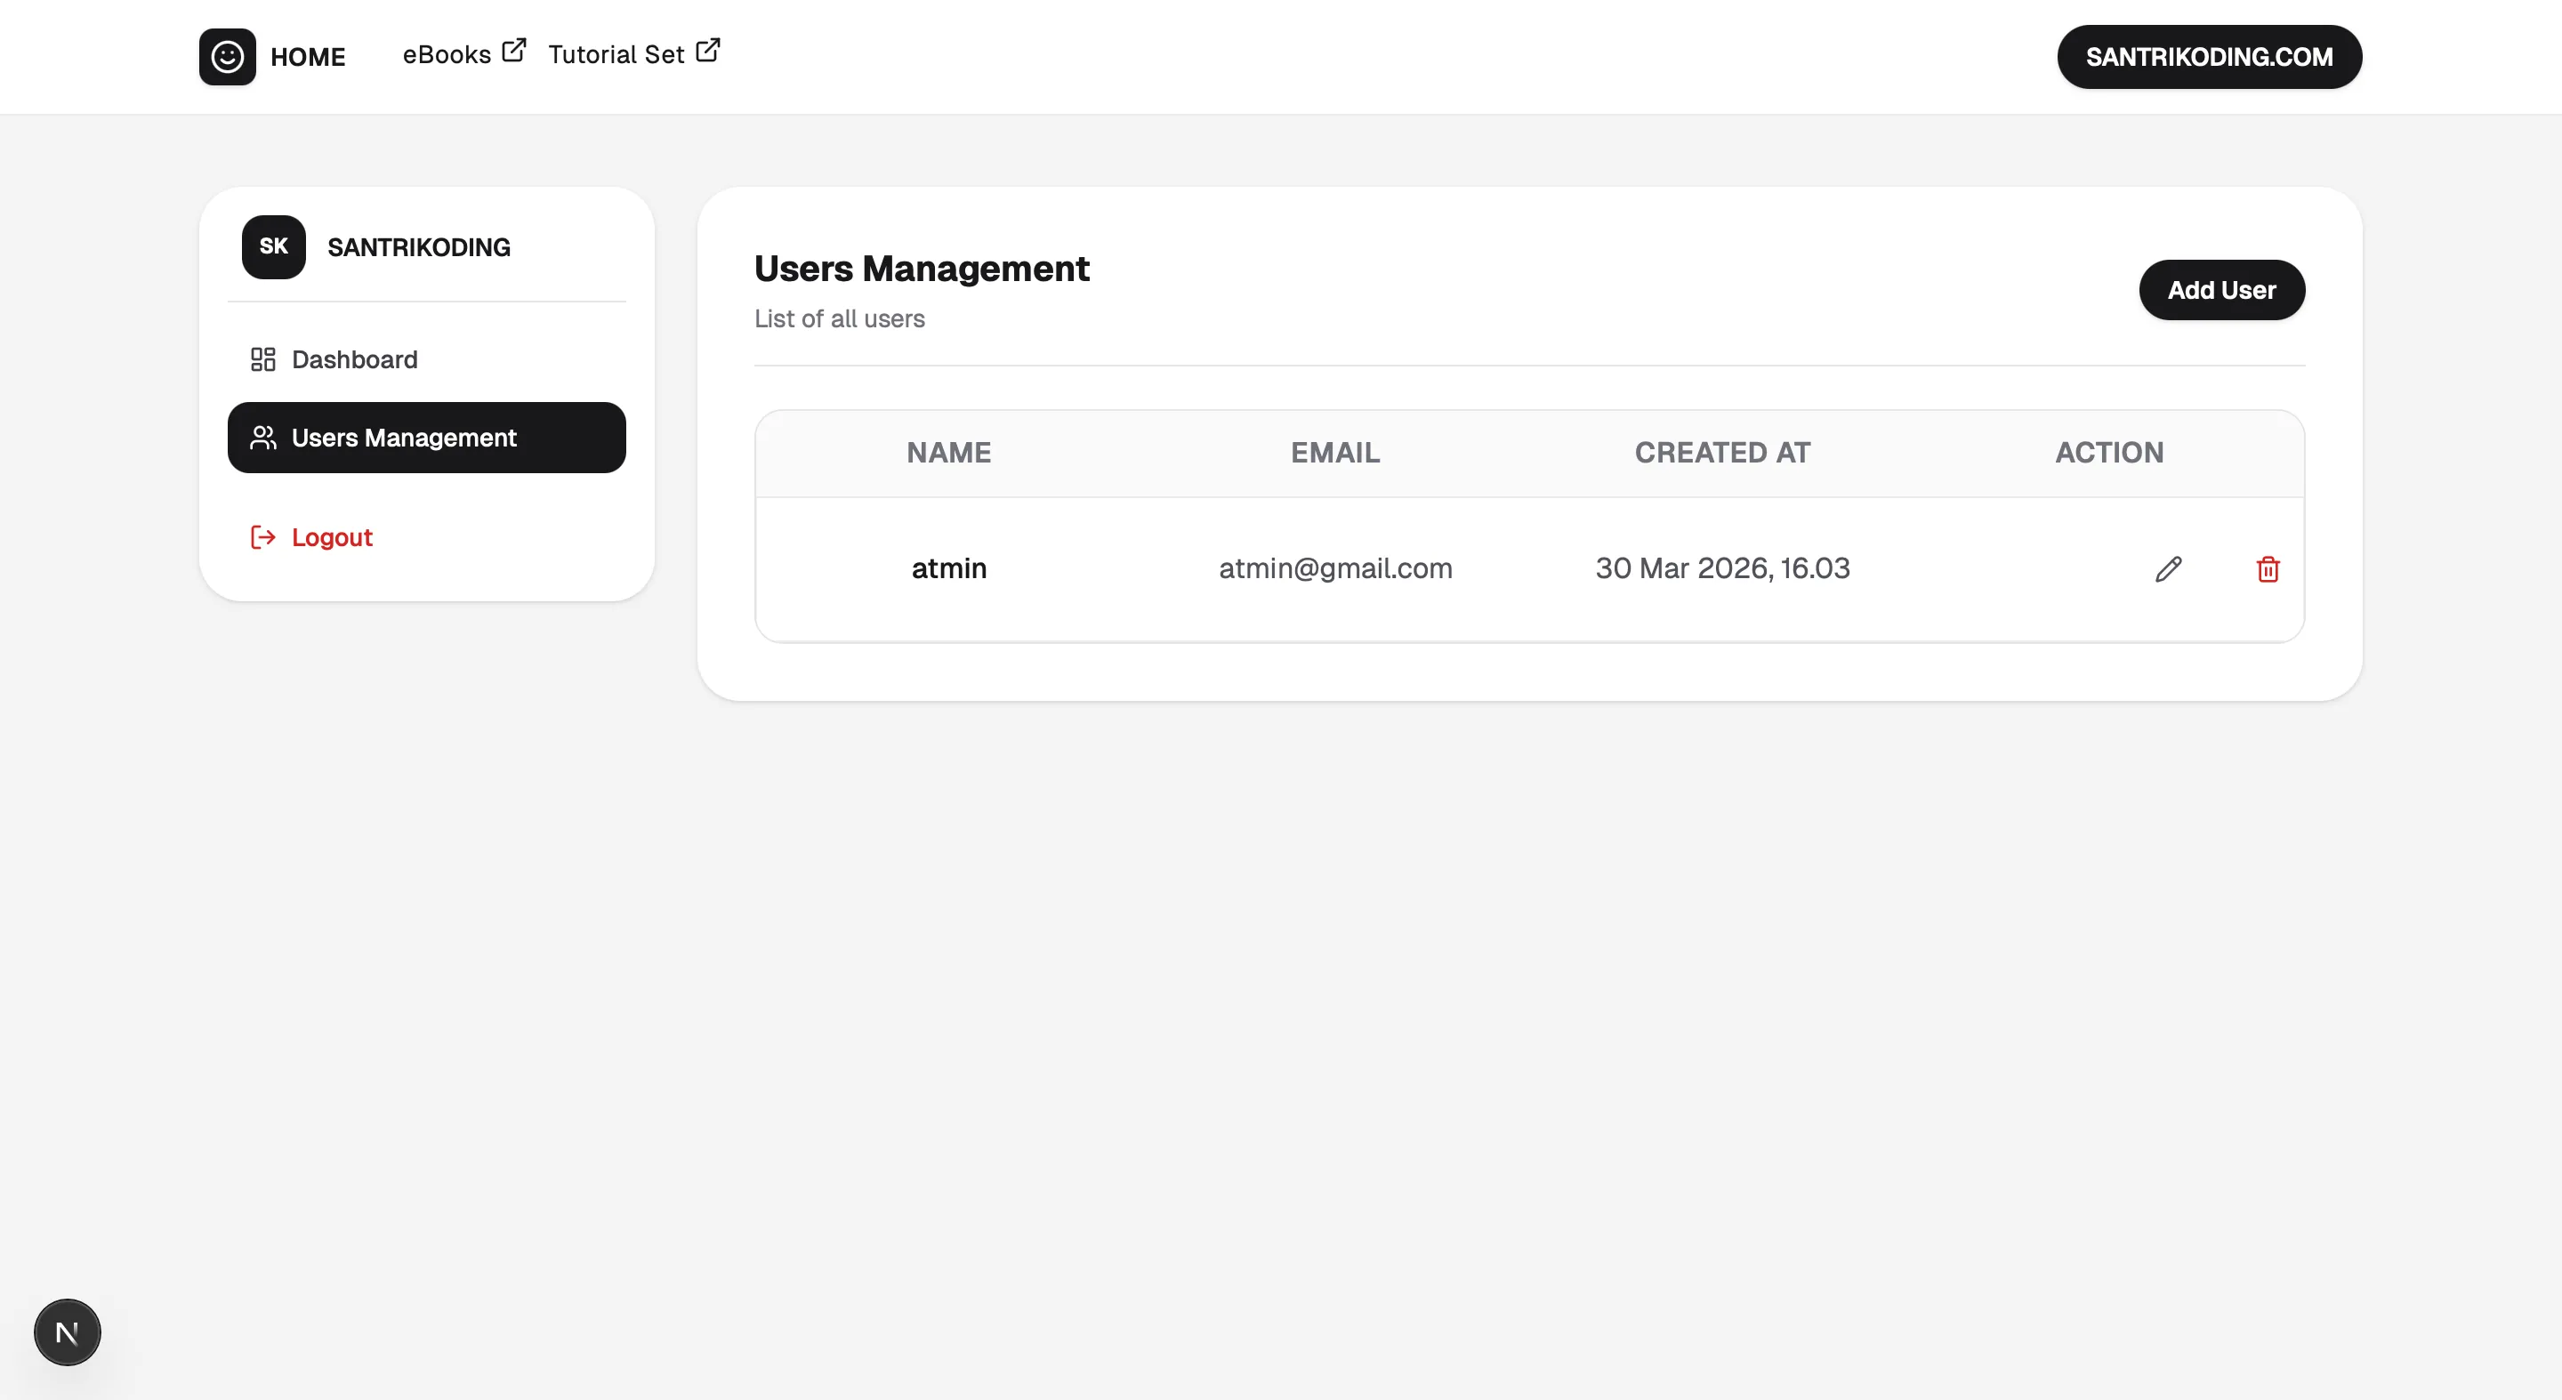2562x1400 pixels.
Task: Click the smiley face logo icon
Action: (x=227, y=57)
